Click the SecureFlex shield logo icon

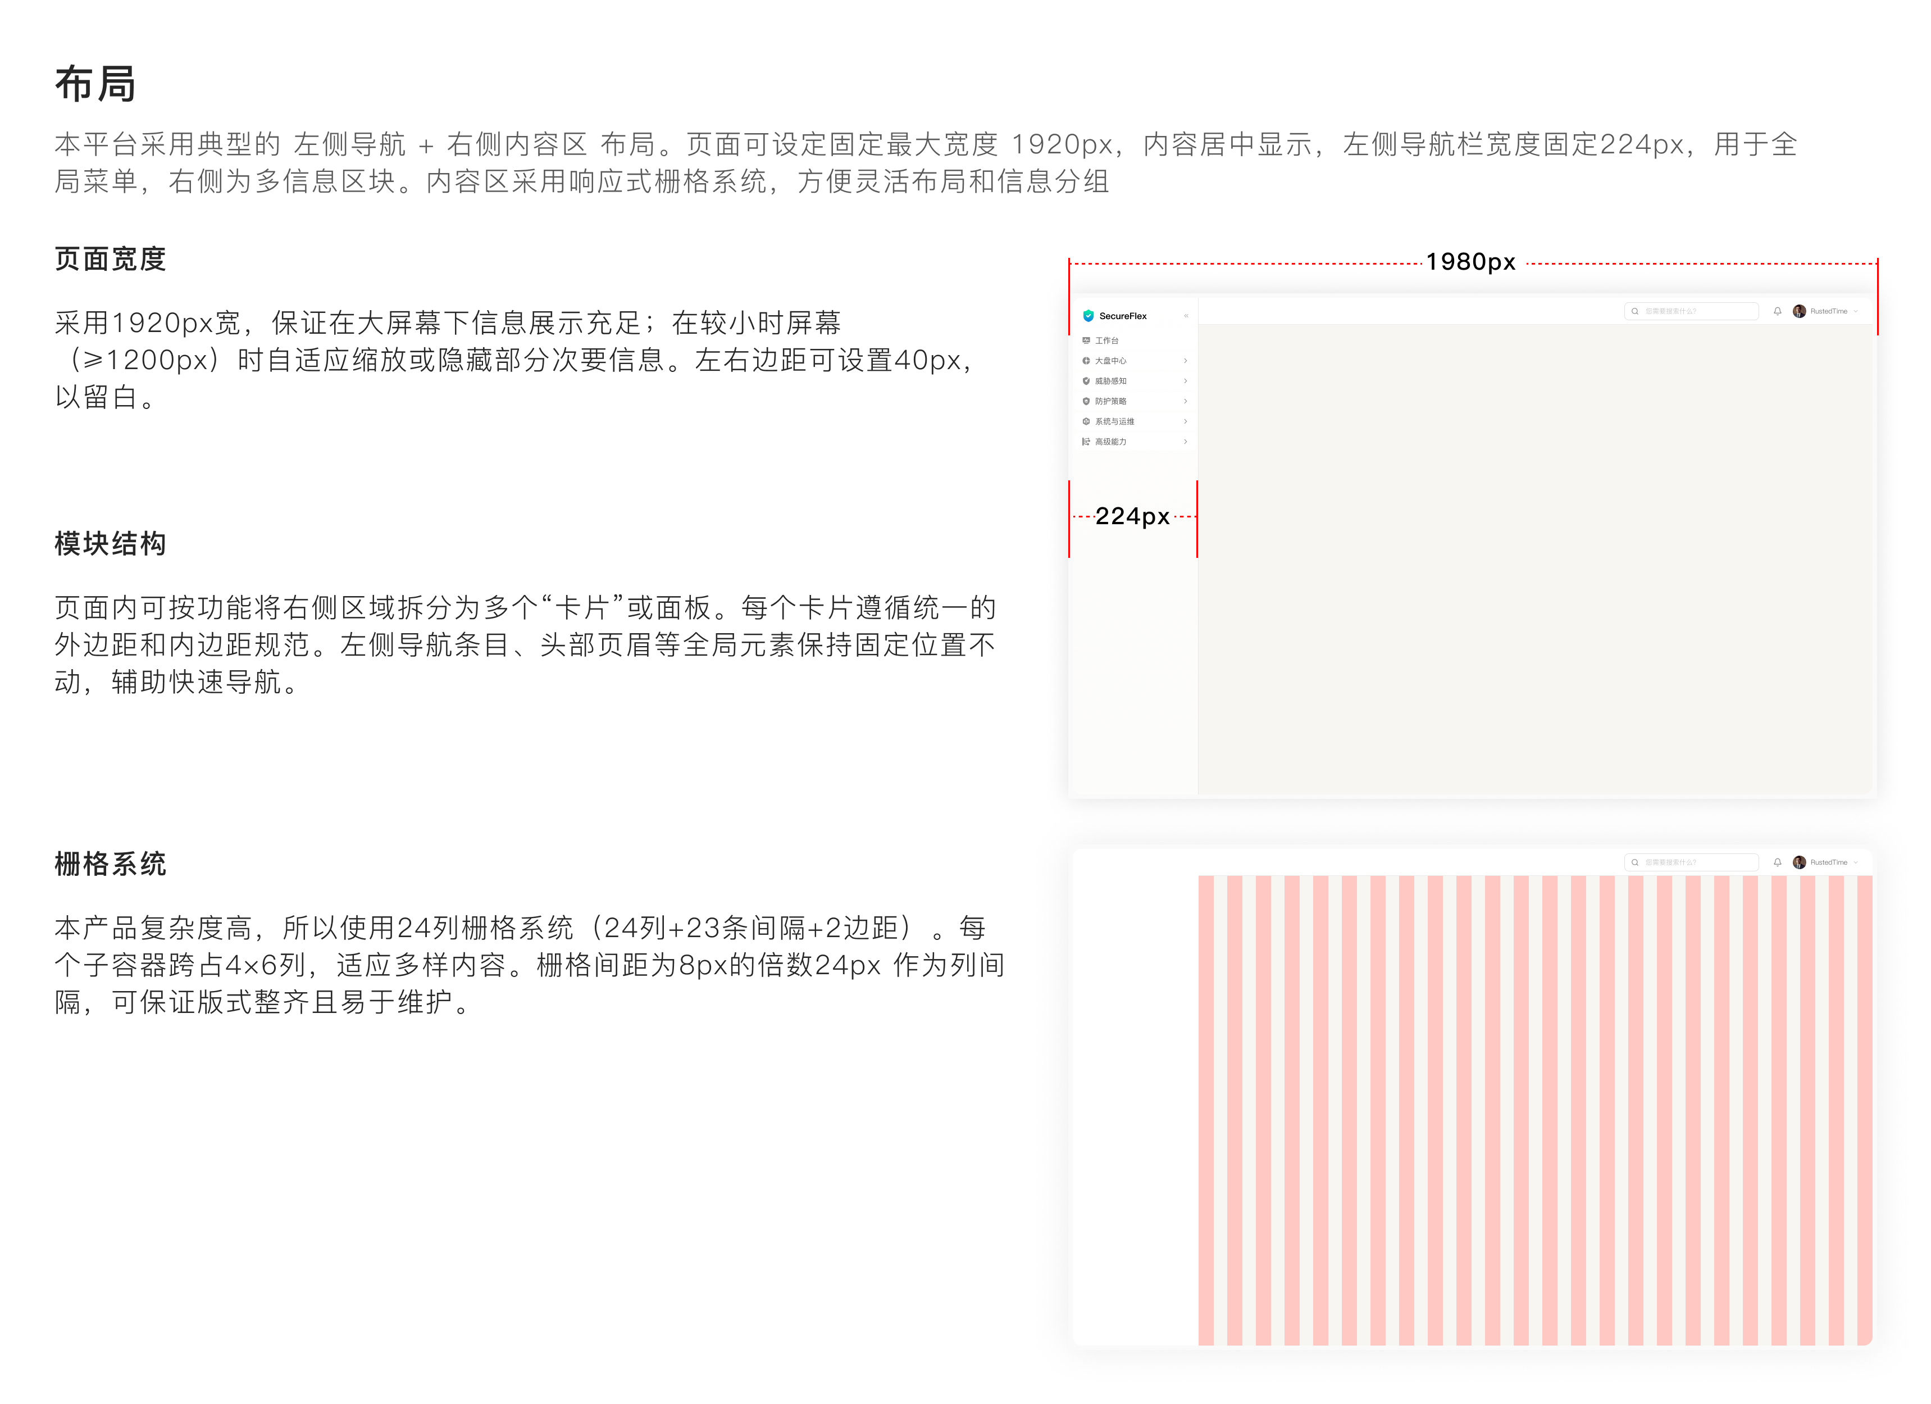(x=1088, y=316)
